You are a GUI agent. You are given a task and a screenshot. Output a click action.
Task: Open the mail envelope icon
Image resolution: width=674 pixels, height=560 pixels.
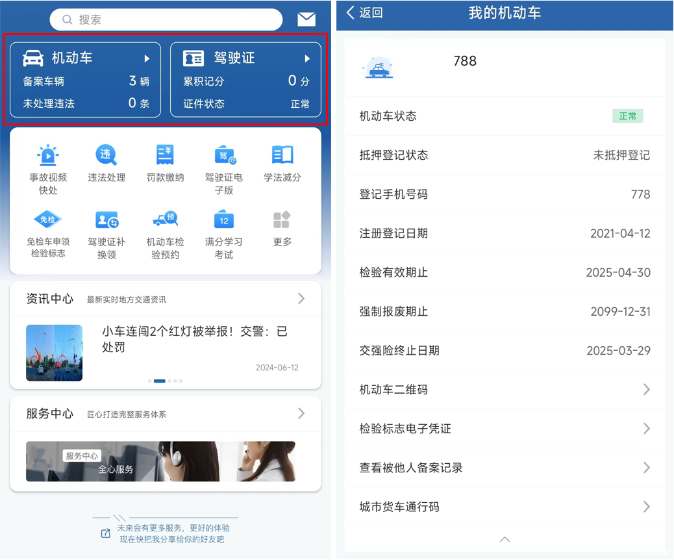306,19
